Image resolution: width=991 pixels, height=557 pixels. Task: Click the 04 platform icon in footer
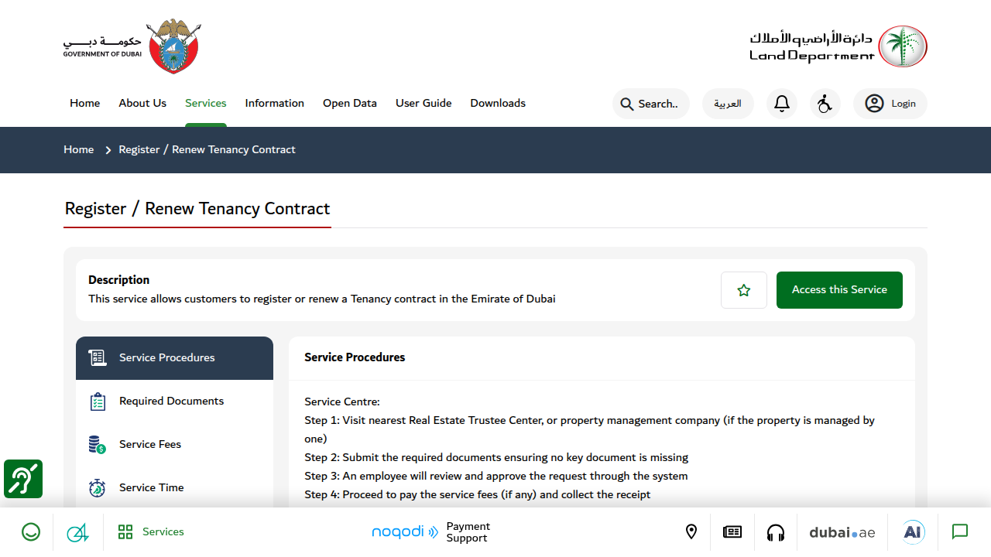point(77,532)
